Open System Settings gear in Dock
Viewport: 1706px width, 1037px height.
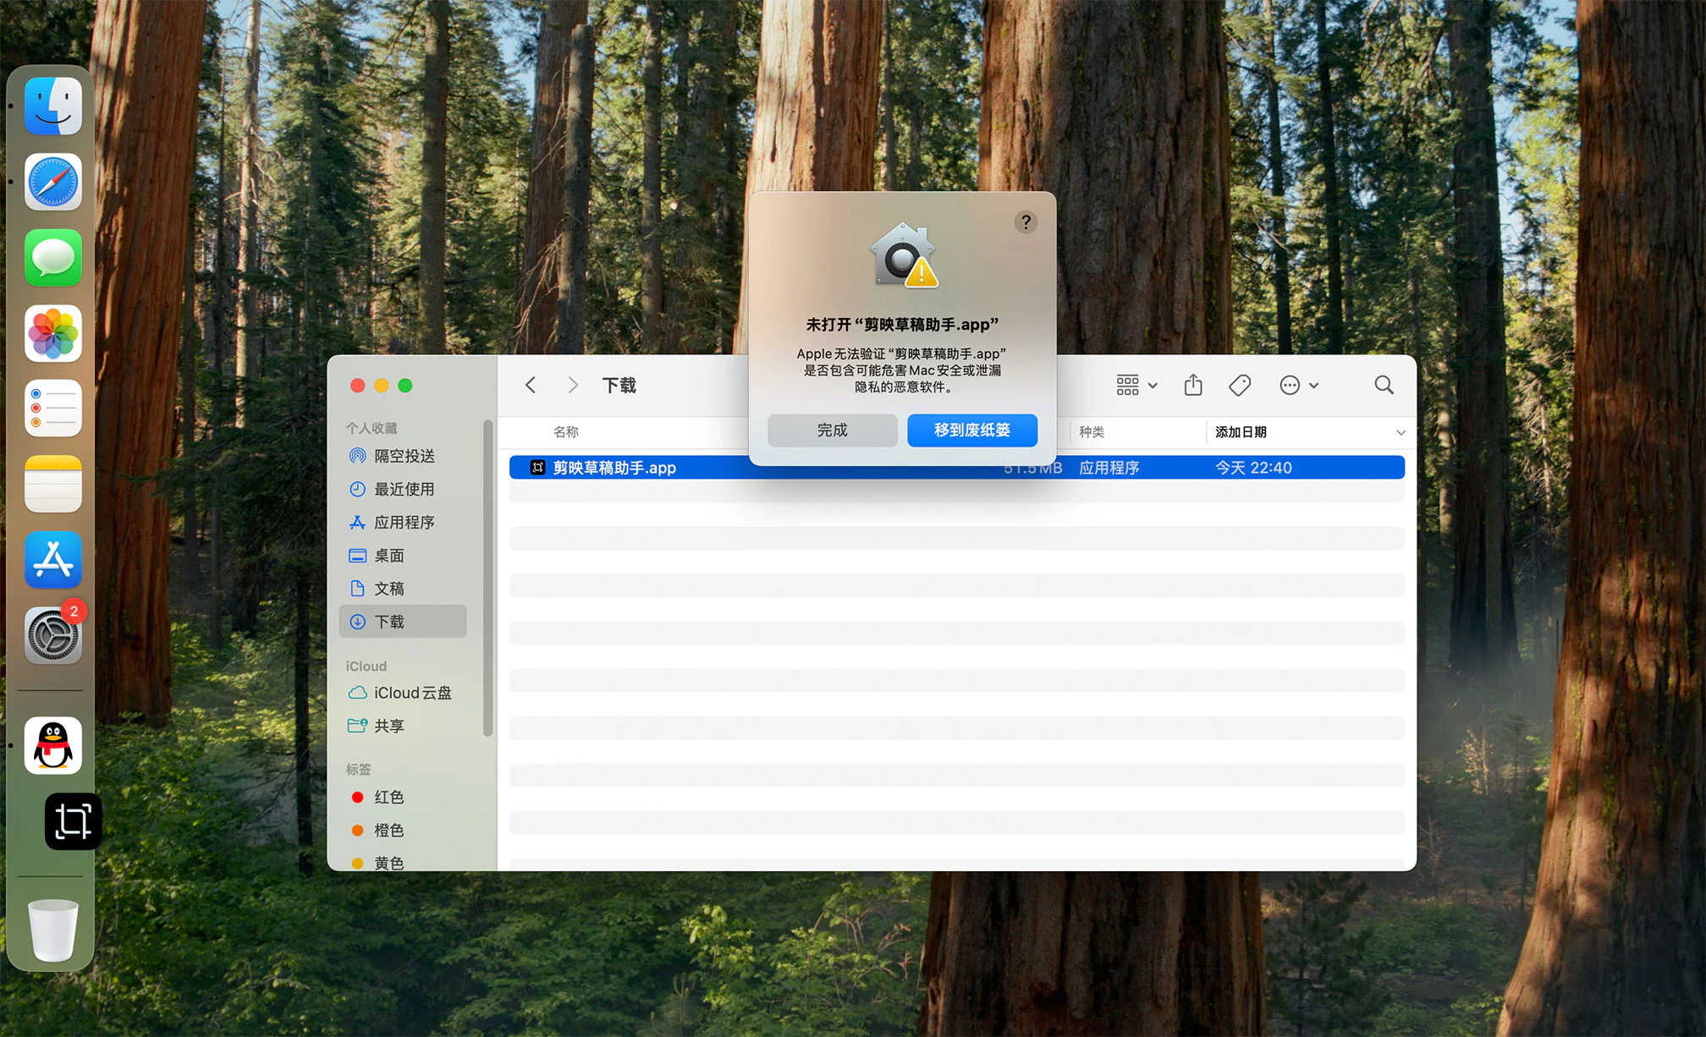[x=53, y=635]
